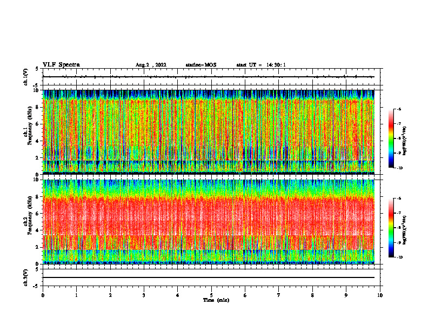Image resolution: width=428 pixels, height=331 pixels.
Task: Click the "ch.3(V)" waveform axis label
Action: [26, 277]
